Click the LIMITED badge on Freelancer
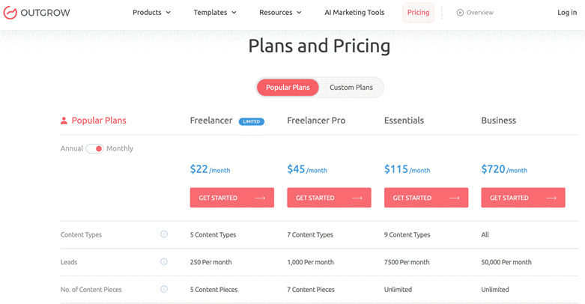The image size is (585, 304). [252, 121]
